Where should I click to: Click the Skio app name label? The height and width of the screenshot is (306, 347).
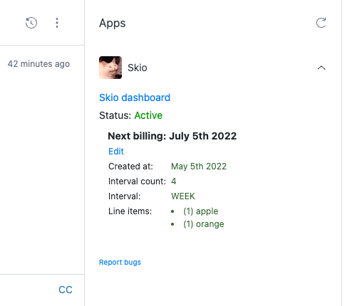click(x=138, y=68)
